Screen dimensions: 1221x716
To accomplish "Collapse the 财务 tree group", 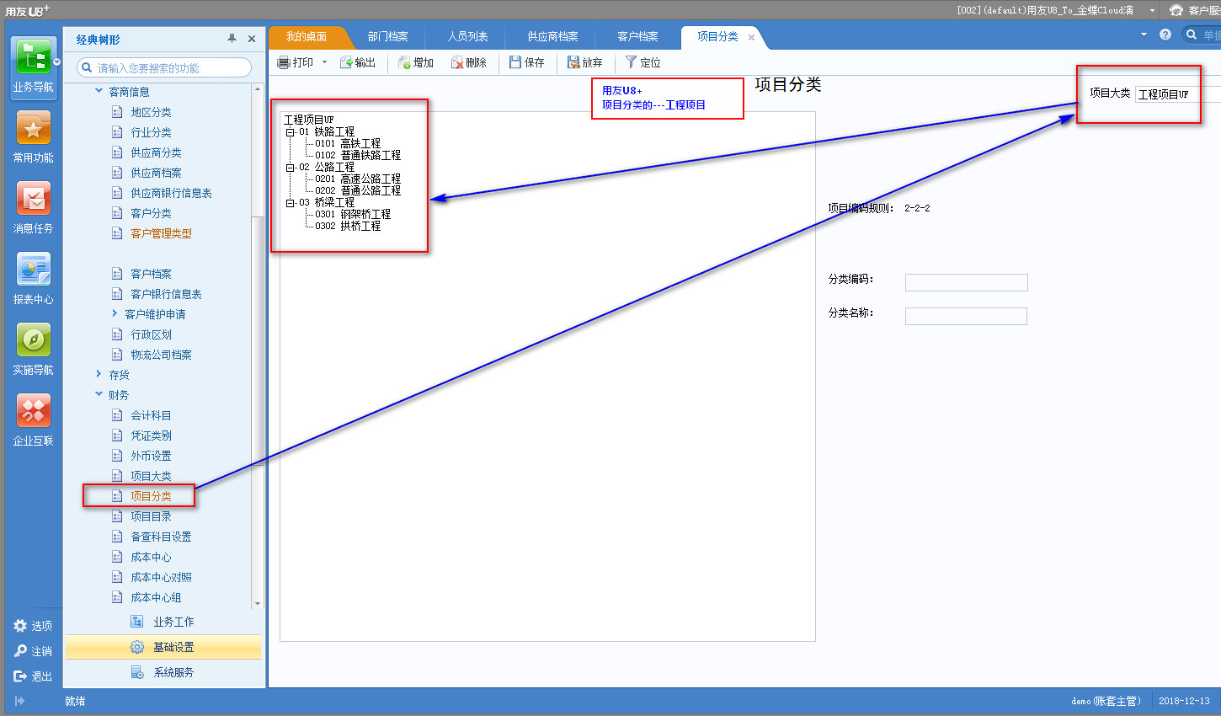I will 99,395.
